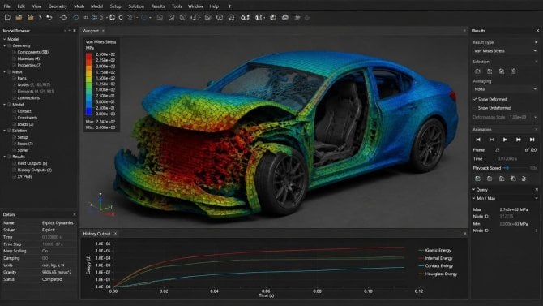
Task: Play the deformation animation
Action: pos(505,140)
